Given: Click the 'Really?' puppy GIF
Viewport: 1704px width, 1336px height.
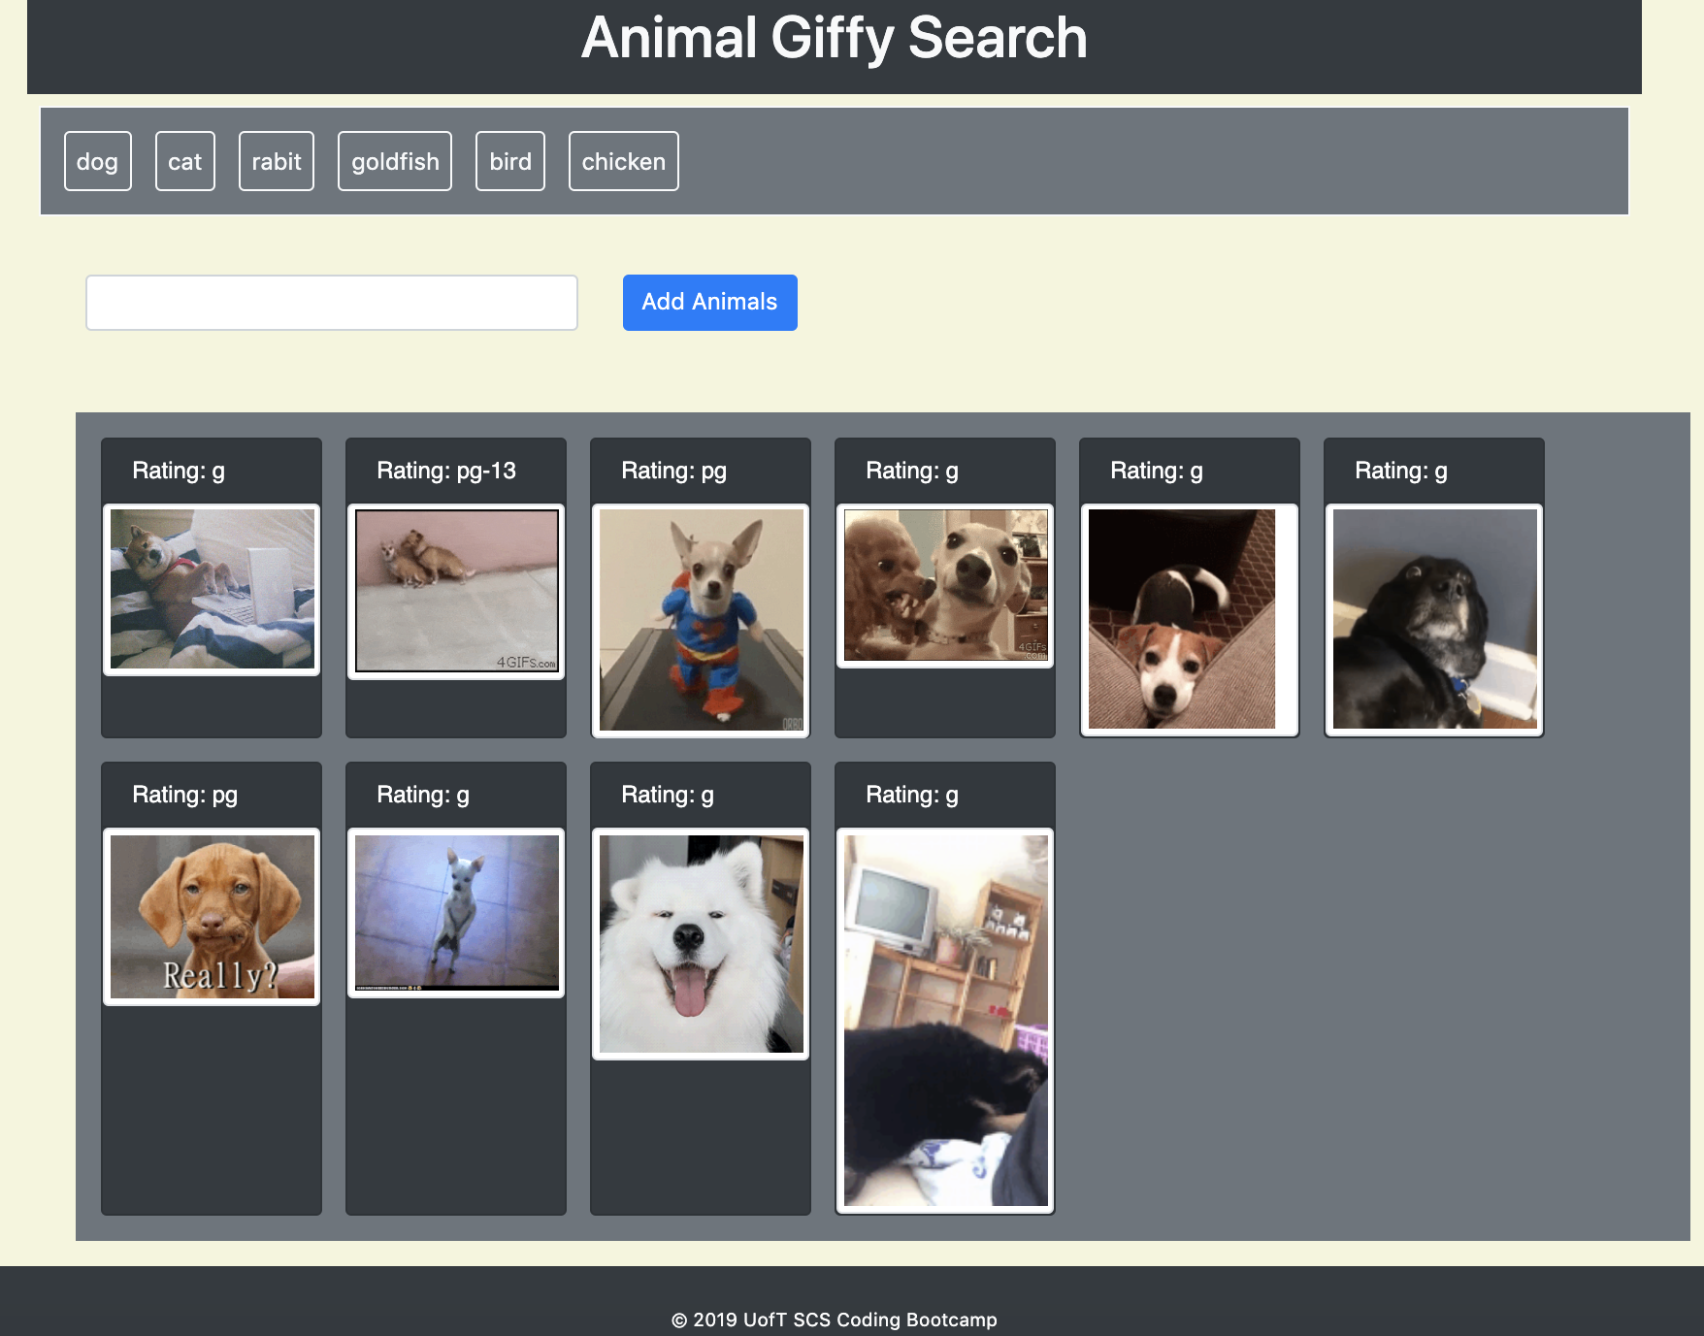Looking at the screenshot, I should point(212,917).
